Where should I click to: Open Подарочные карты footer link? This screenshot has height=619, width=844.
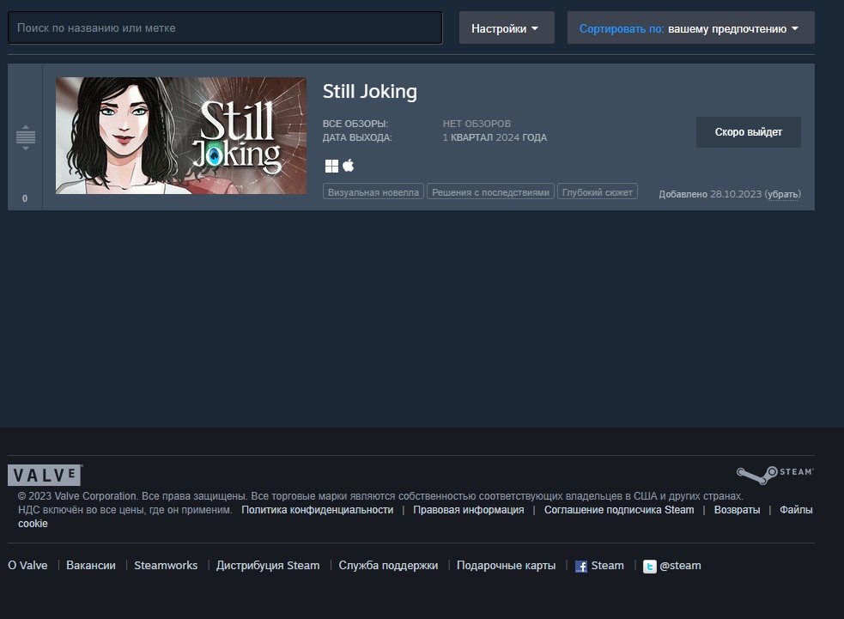coord(506,566)
